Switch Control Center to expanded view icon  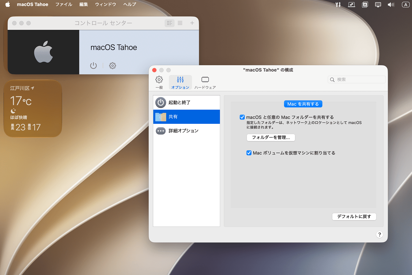(169, 23)
